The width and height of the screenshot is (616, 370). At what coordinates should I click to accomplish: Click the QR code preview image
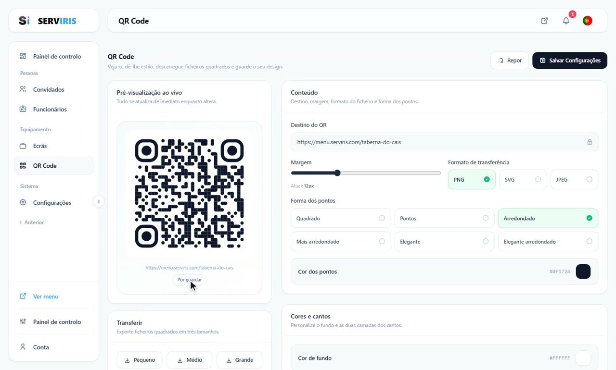coord(190,194)
